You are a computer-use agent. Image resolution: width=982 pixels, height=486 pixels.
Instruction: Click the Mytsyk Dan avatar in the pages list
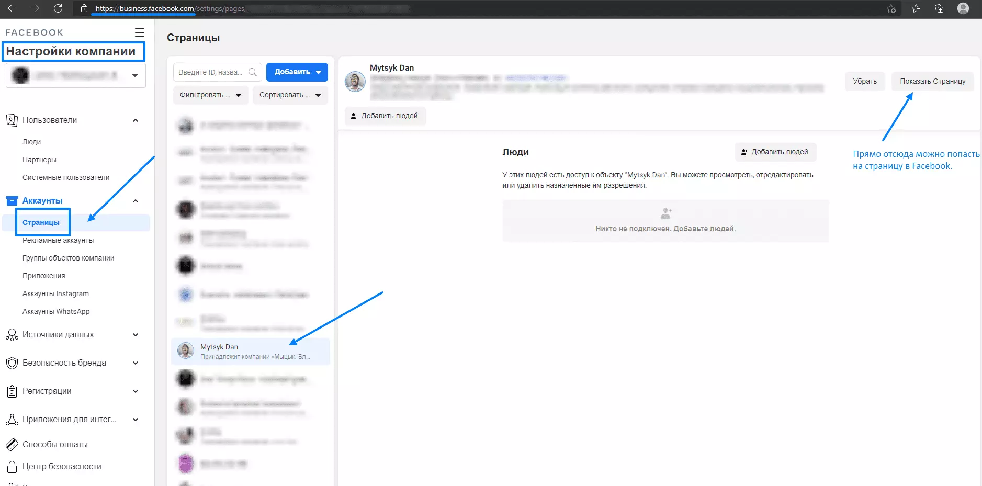pos(186,351)
